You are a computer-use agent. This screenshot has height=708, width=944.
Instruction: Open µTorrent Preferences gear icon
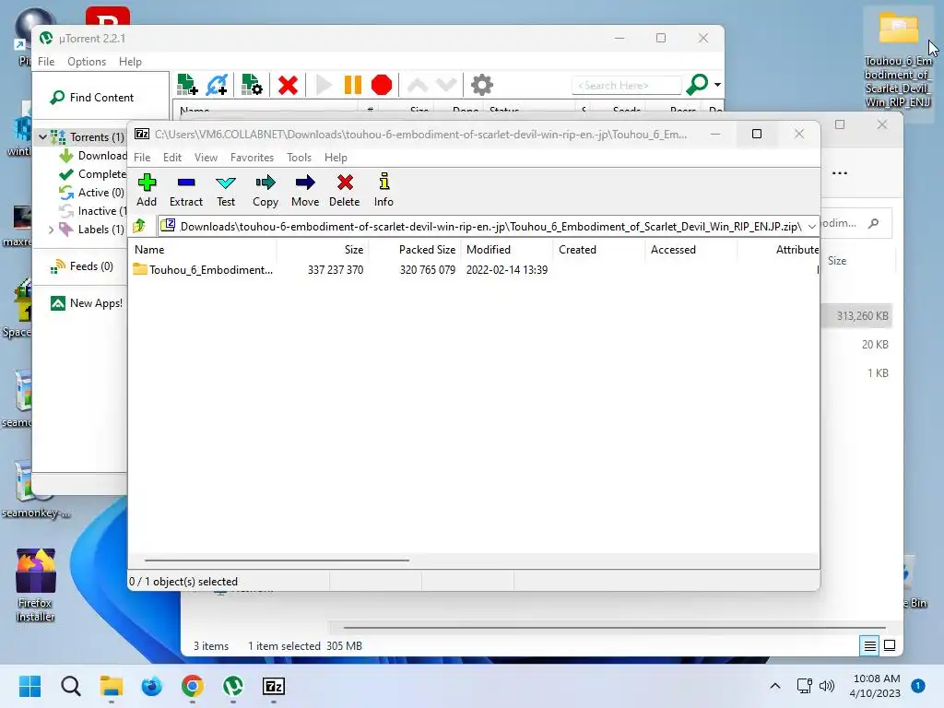click(x=481, y=85)
